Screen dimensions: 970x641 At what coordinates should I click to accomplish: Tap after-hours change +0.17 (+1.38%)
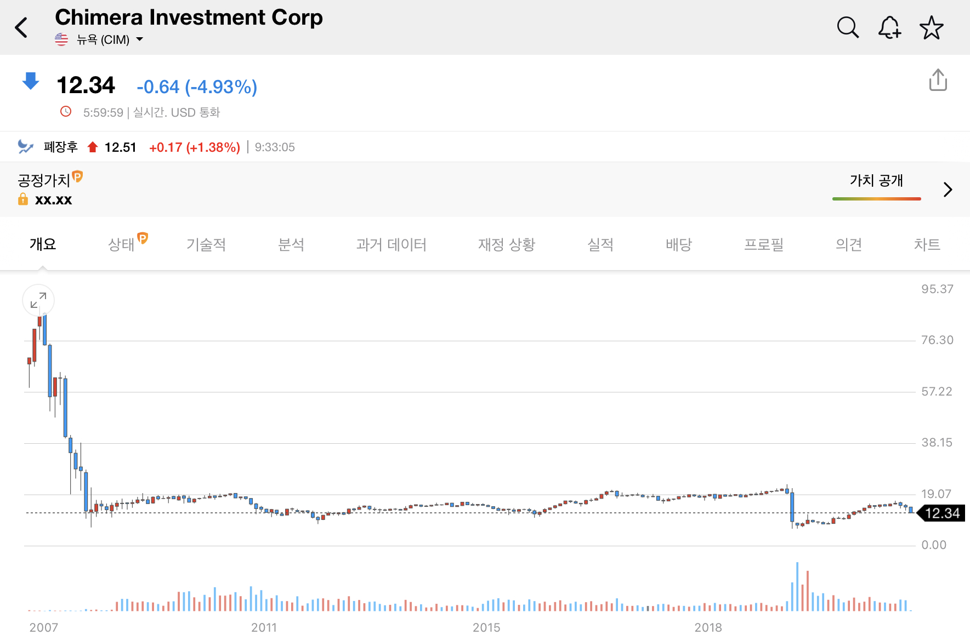tap(195, 147)
